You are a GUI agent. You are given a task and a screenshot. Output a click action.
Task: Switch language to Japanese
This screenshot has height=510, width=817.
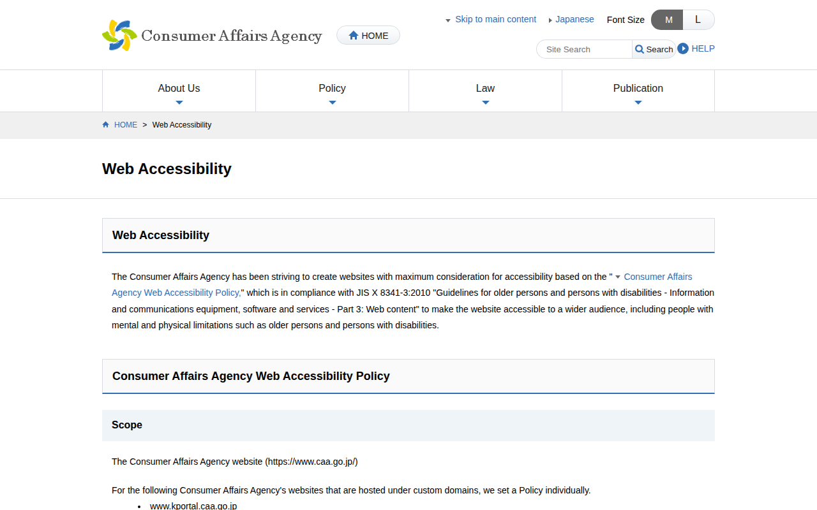(574, 20)
